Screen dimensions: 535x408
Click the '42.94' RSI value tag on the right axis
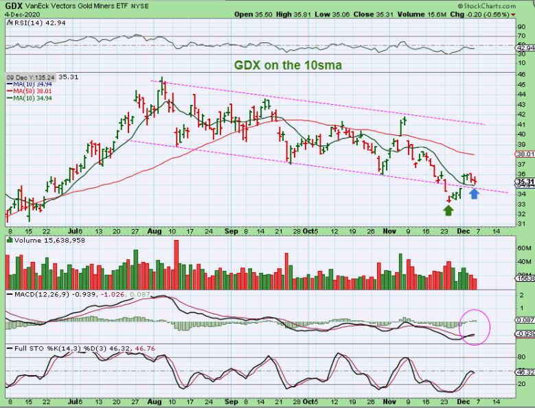tap(525, 48)
